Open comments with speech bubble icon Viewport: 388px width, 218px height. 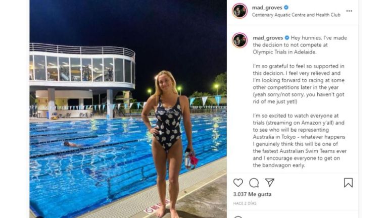click(254, 183)
